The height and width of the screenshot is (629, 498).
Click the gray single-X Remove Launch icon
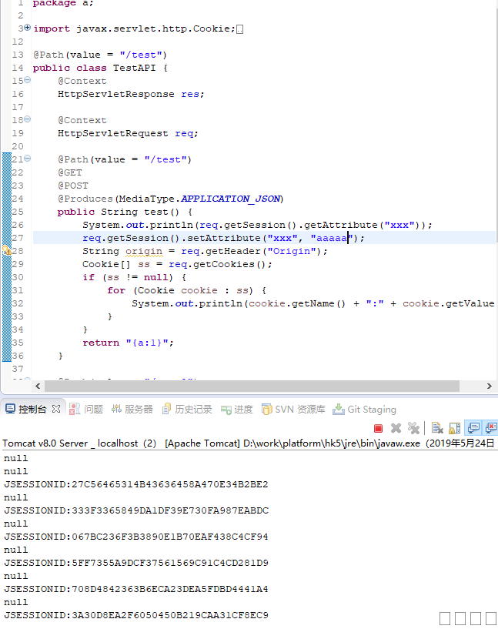click(x=396, y=428)
